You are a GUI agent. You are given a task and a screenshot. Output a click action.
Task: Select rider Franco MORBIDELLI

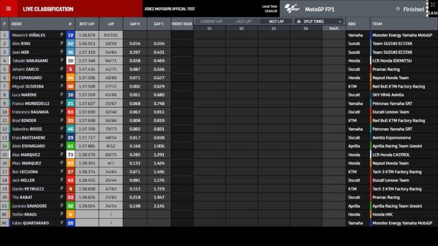[30, 104]
